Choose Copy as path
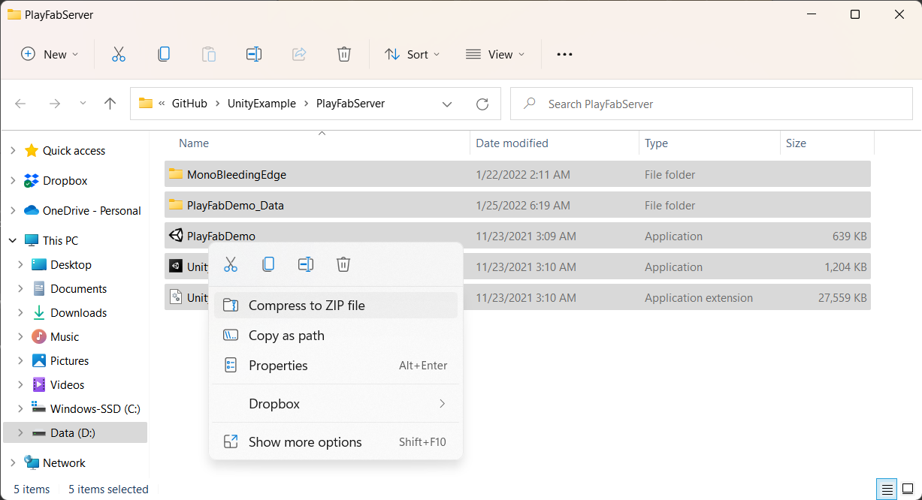922x500 pixels. click(336, 336)
